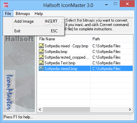Select the highlighted Softpedia mixed.bmp file name
The width and height of the screenshot is (137, 123).
(x=61, y=69)
